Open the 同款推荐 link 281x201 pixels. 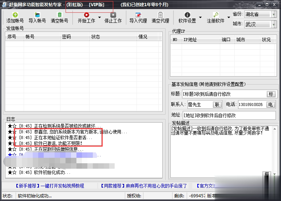144,186
